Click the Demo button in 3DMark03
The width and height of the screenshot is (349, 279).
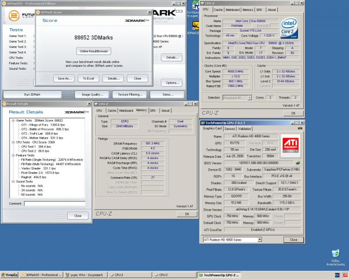168,95
